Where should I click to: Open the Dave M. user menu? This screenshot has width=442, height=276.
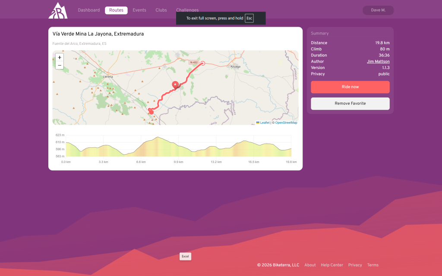[x=378, y=10]
